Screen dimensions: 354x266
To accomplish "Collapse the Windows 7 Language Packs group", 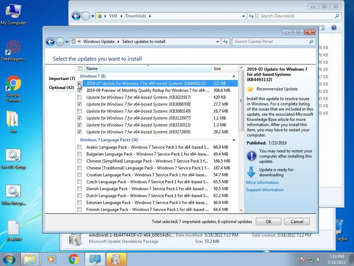I will pyautogui.click(x=234, y=140).
